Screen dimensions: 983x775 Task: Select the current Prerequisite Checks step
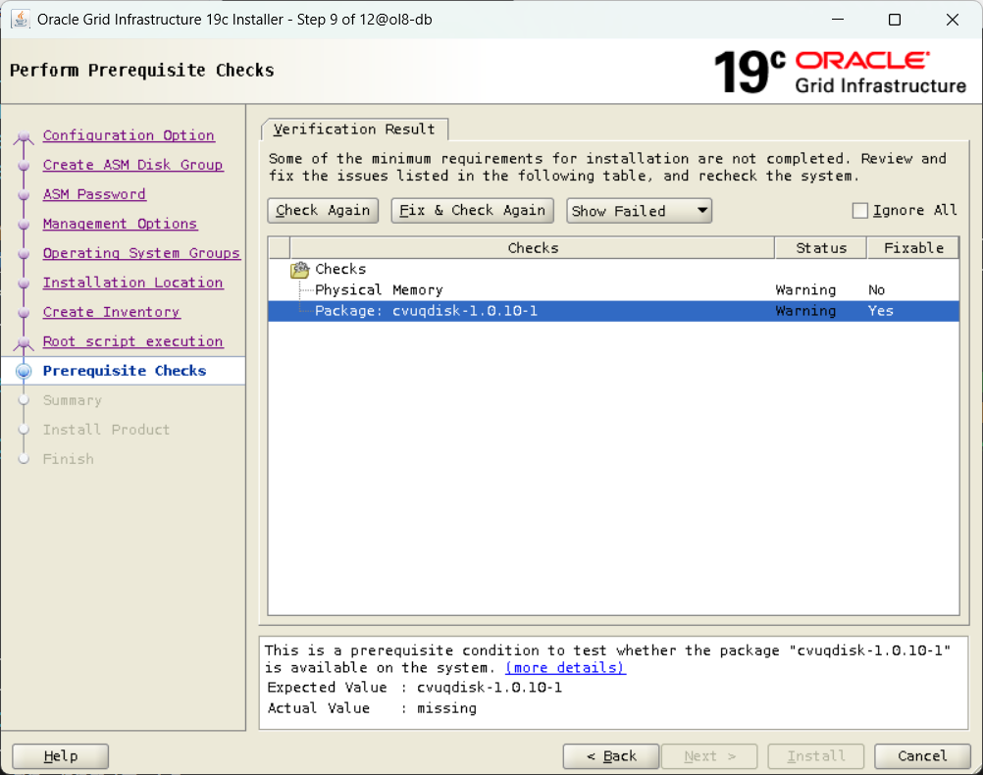[x=125, y=371]
